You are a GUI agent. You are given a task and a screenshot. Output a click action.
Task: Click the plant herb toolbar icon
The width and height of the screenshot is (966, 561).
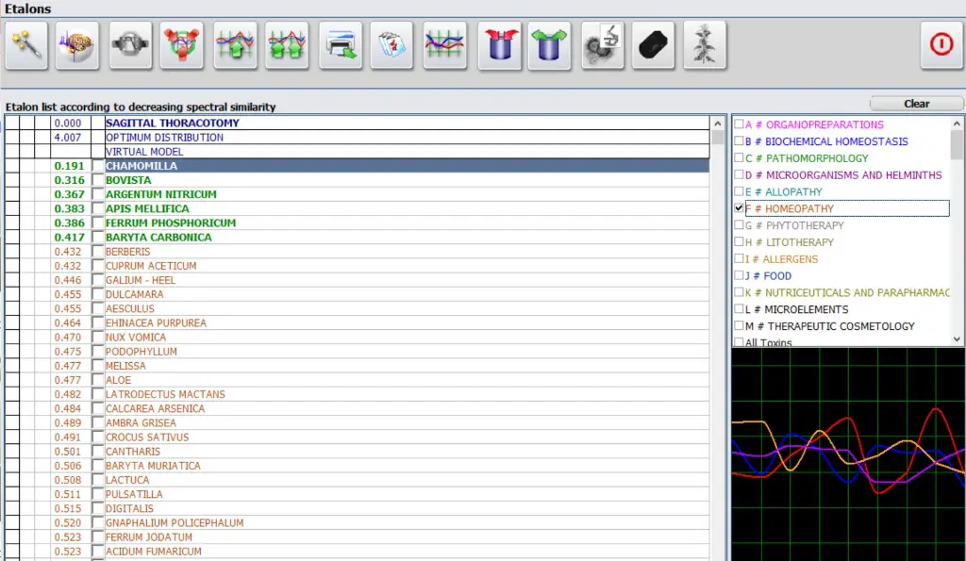(x=705, y=45)
